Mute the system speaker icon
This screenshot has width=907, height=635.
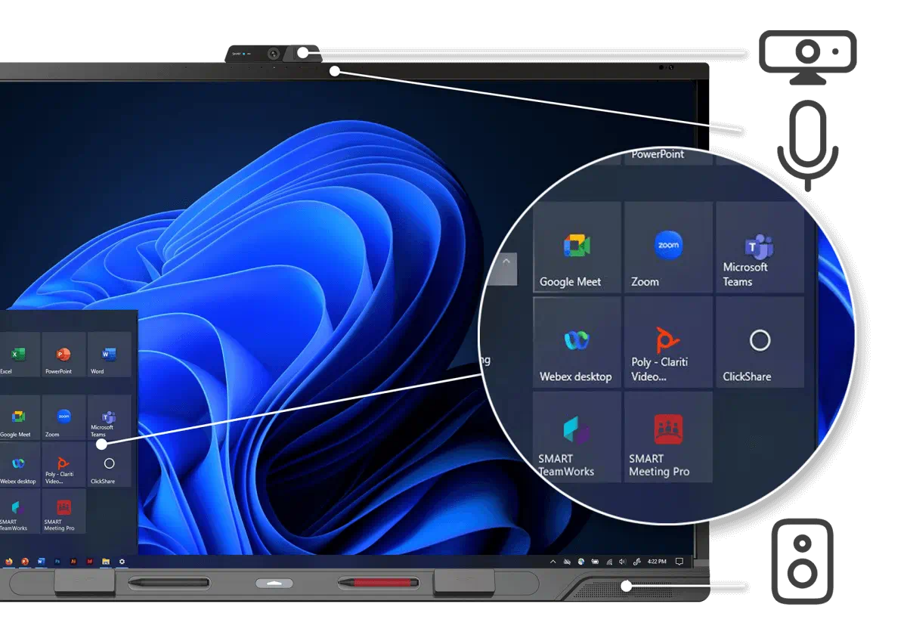(622, 562)
